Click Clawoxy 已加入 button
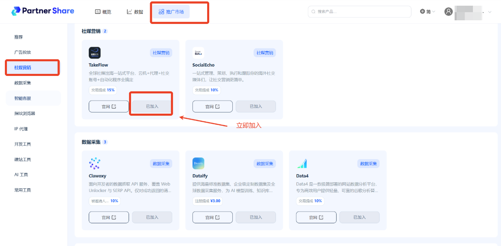The width and height of the screenshot is (501, 246). click(152, 217)
